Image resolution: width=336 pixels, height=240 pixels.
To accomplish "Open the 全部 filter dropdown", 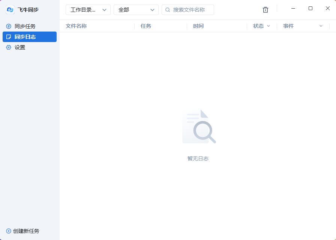I will 136,10.
